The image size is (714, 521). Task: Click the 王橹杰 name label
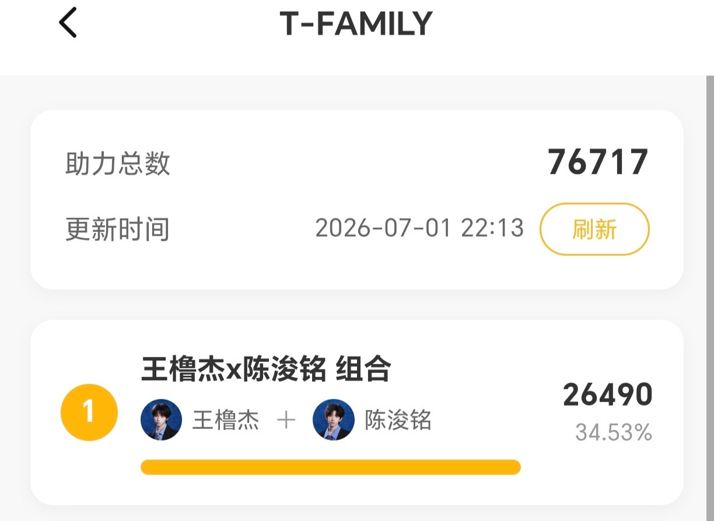(226, 420)
